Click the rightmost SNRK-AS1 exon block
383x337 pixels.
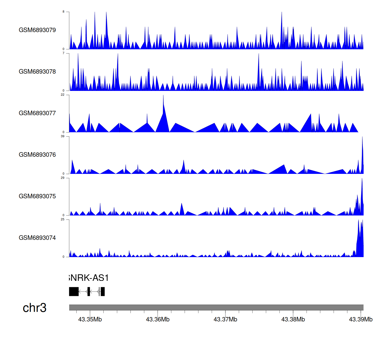[x=103, y=292]
